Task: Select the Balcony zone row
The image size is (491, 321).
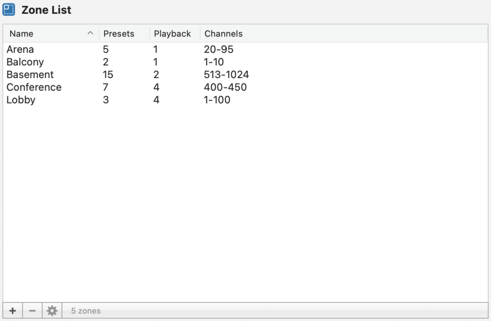Action: point(25,62)
